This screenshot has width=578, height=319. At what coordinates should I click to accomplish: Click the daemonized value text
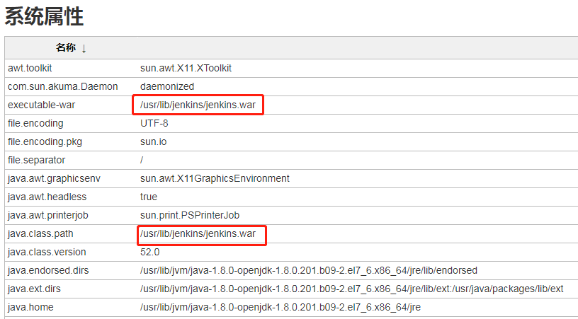[x=167, y=86]
